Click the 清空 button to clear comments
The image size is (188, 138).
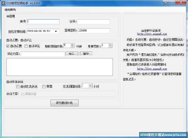(x=86, y=54)
